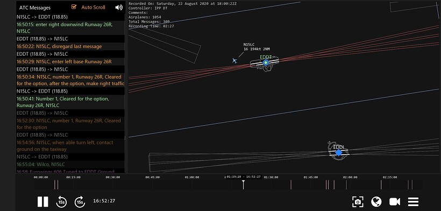Select the N15LC airplane icon on map

tap(234, 60)
